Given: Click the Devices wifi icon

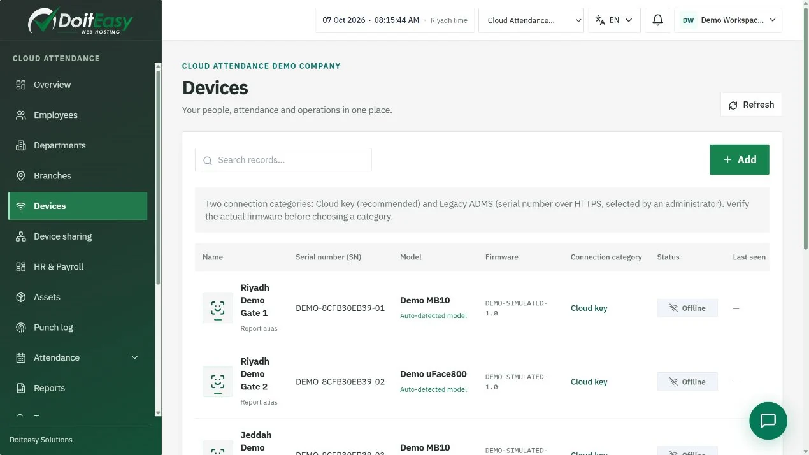Looking at the screenshot, I should pyautogui.click(x=21, y=206).
